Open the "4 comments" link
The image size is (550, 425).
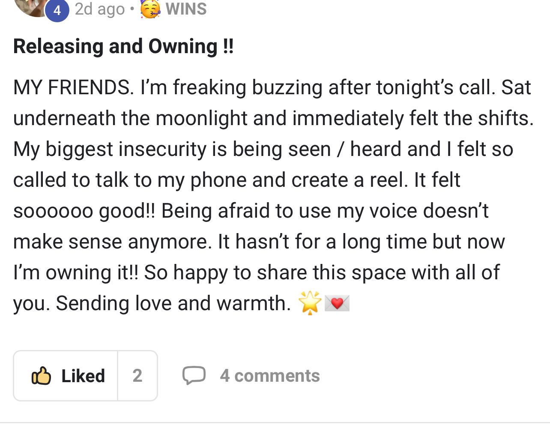[269, 376]
